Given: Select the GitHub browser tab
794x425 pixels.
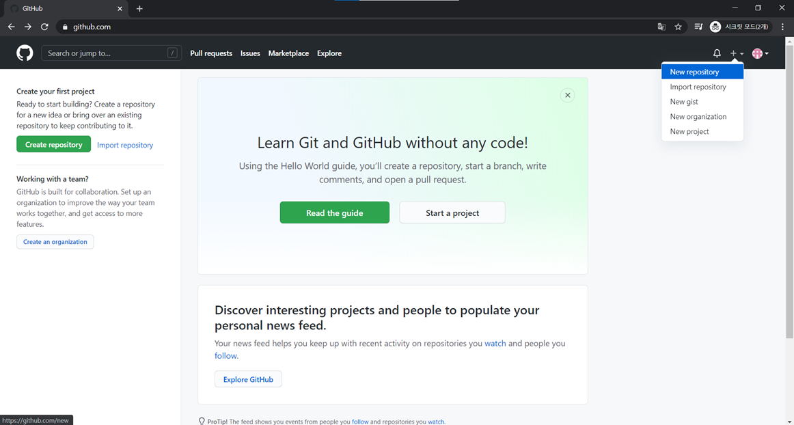Looking at the screenshot, I should click(66, 9).
